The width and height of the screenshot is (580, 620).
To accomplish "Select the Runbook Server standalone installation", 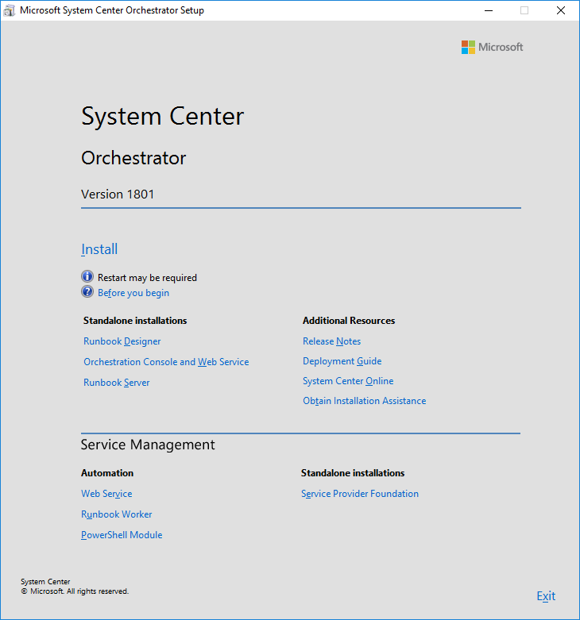I will point(116,382).
